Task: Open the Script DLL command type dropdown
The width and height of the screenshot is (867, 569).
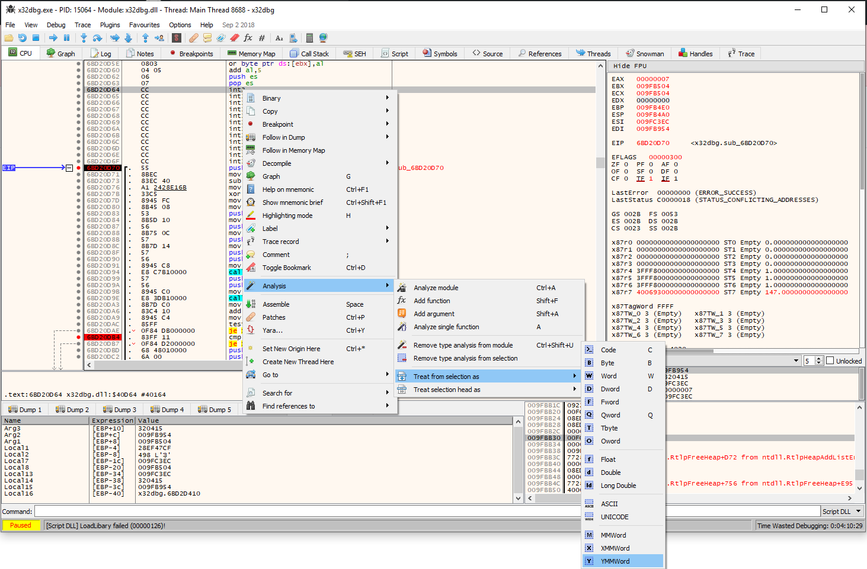Action: coord(842,511)
